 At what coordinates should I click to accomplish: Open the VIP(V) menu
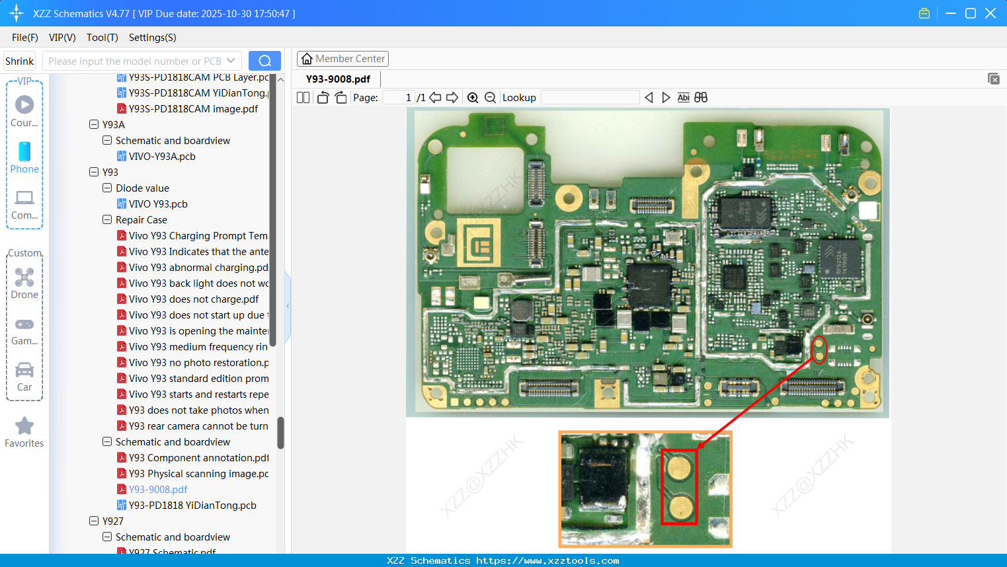coord(62,37)
